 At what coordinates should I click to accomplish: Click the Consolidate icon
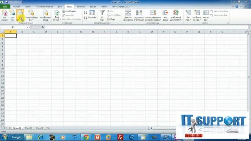pos(166,15)
